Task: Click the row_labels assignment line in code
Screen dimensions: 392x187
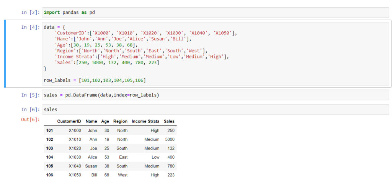Action: (95, 80)
